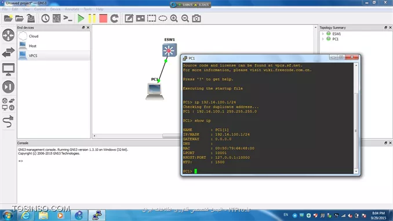Toggle float of Console panel
Viewport: 393px width, 221px height.
tap(385, 143)
